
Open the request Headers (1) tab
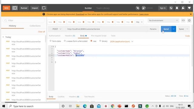(x=70, y=36)
